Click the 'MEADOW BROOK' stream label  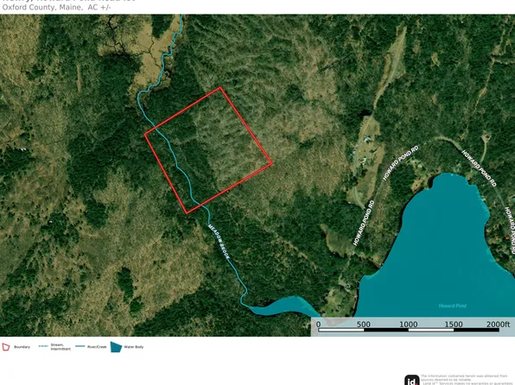(x=219, y=243)
